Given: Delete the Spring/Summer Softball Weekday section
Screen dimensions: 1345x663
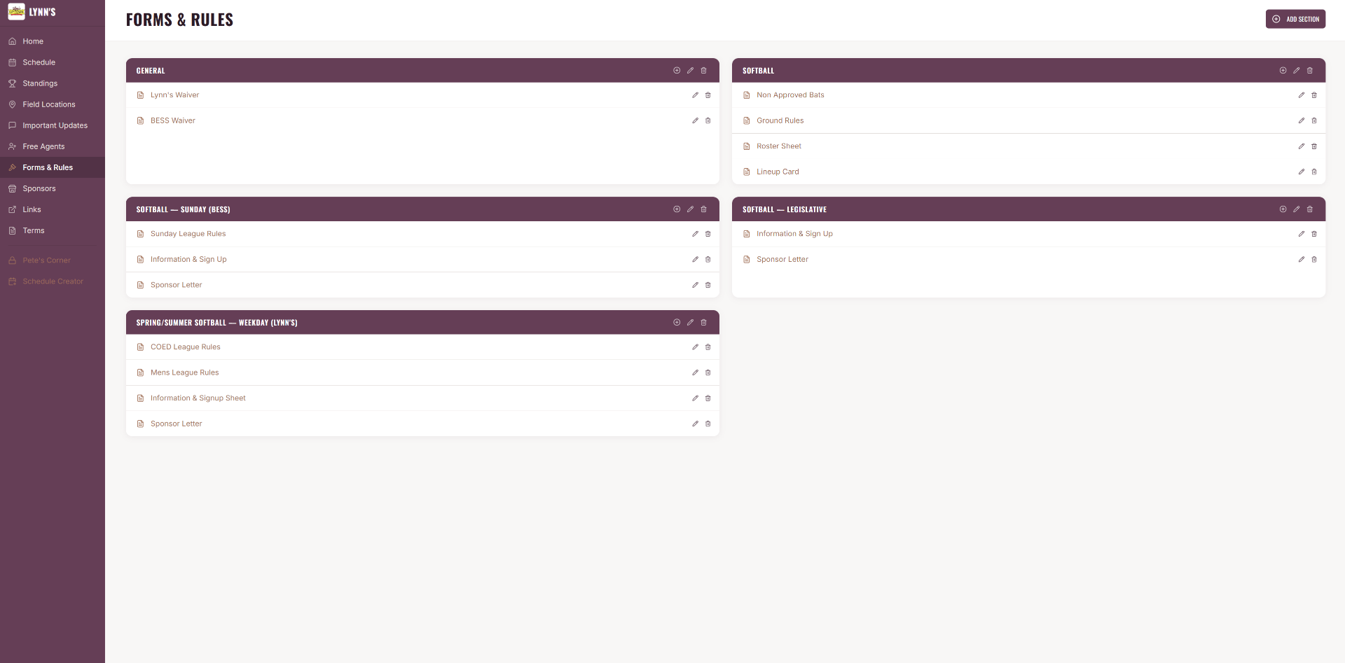Looking at the screenshot, I should click(704, 323).
